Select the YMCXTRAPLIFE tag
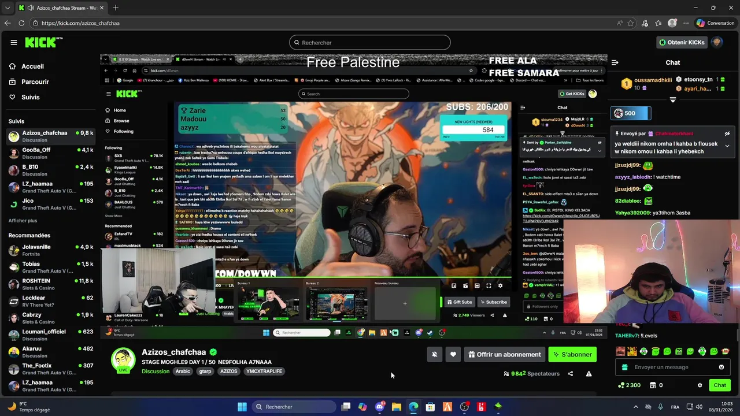This screenshot has height=416, width=740. [264, 371]
